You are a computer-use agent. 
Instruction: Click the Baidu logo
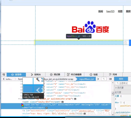(x=90, y=27)
